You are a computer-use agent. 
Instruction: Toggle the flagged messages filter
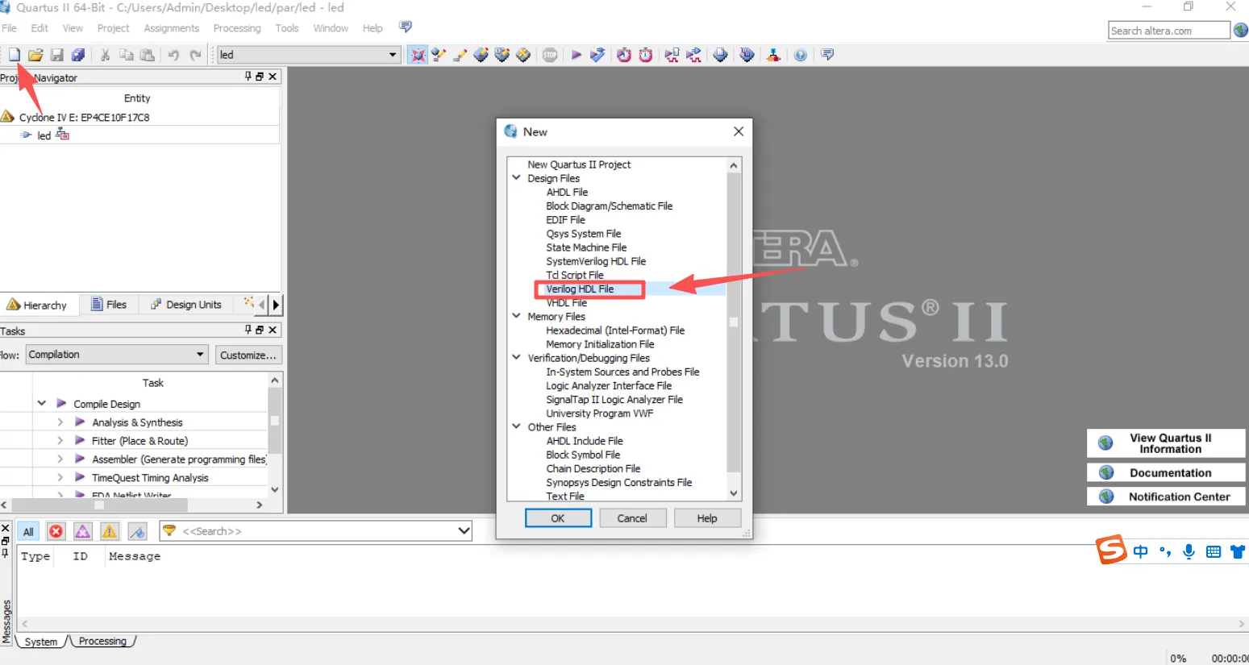[138, 531]
